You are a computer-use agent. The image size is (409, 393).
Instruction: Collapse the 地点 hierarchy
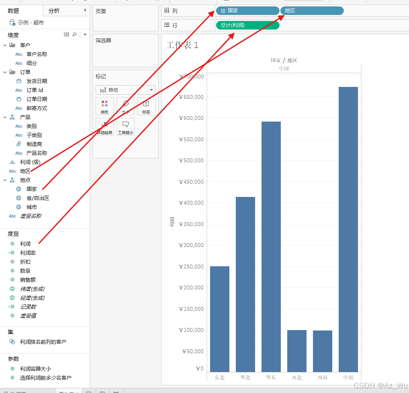(x=5, y=180)
